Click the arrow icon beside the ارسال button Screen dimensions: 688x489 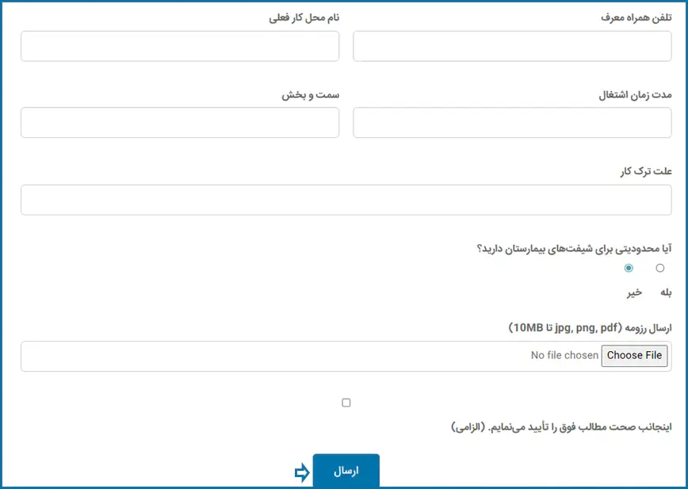[301, 473]
